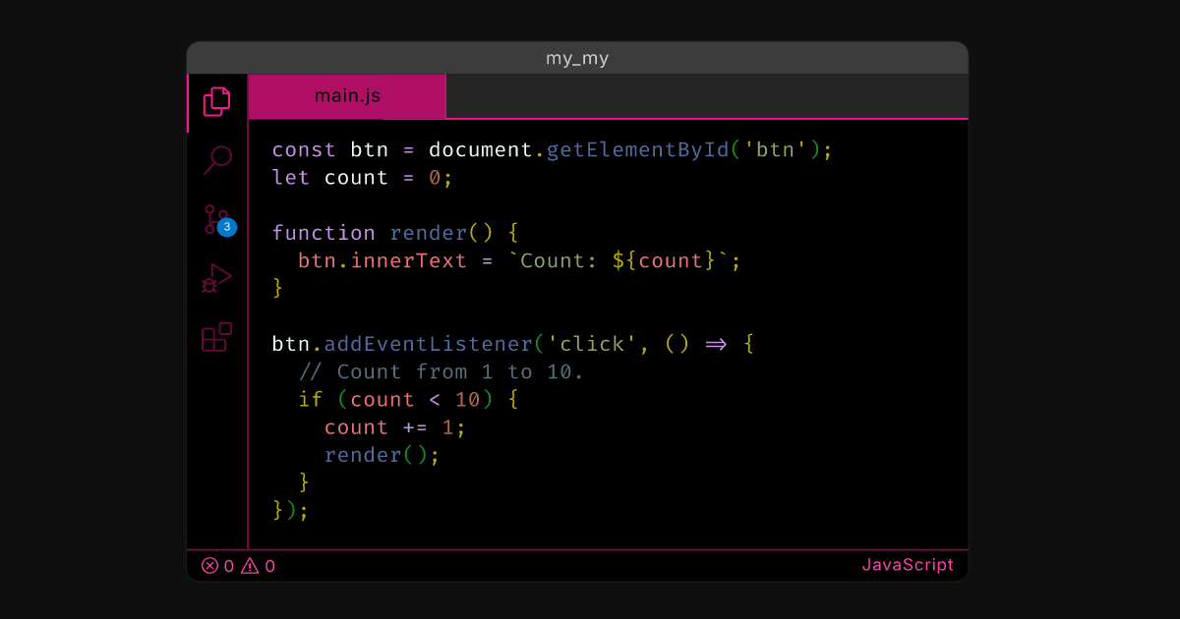Click the 'document' identifier in line one
Screen dimensions: 1180x619
click(481, 150)
